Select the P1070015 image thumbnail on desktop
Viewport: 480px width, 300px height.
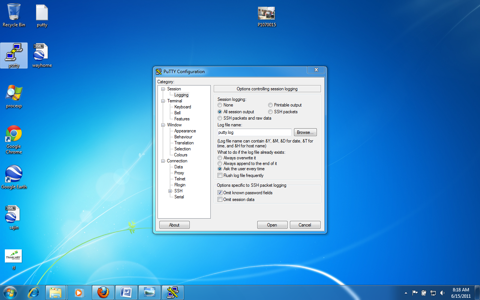(267, 17)
